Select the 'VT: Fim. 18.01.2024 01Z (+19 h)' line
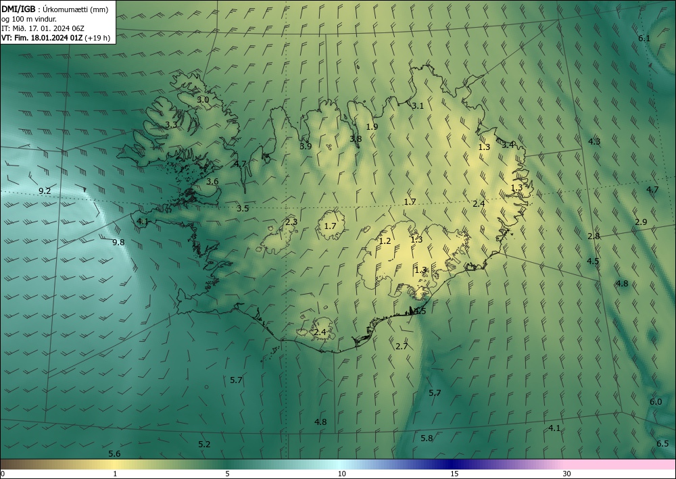Screen dimensions: 676x479 (55, 38)
